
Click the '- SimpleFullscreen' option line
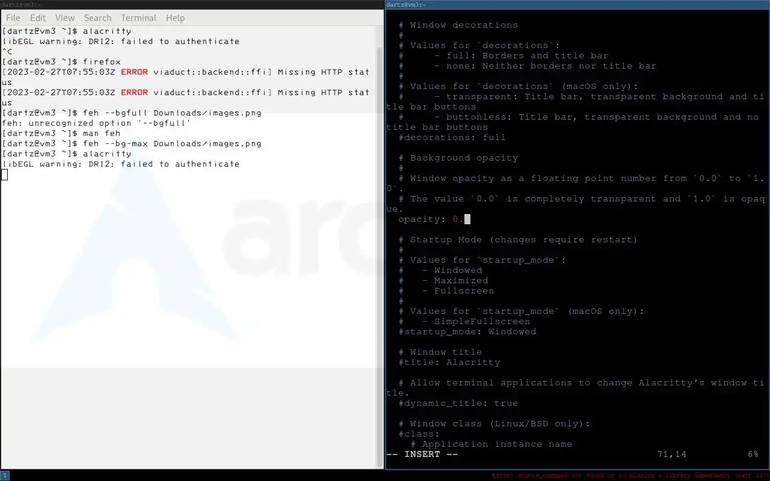point(464,322)
